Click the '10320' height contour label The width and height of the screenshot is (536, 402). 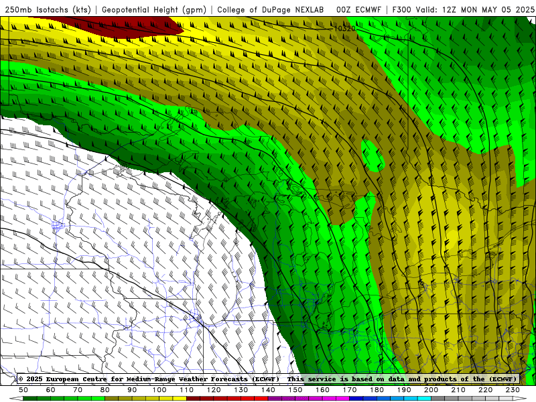click(344, 29)
